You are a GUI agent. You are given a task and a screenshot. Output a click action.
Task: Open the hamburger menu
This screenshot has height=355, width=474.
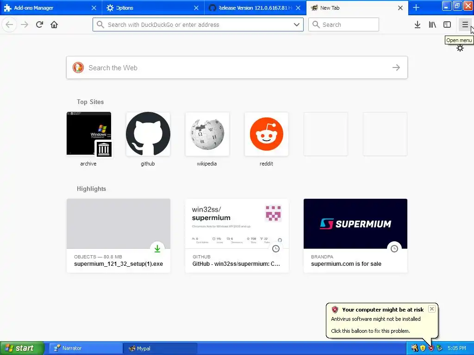[465, 24]
